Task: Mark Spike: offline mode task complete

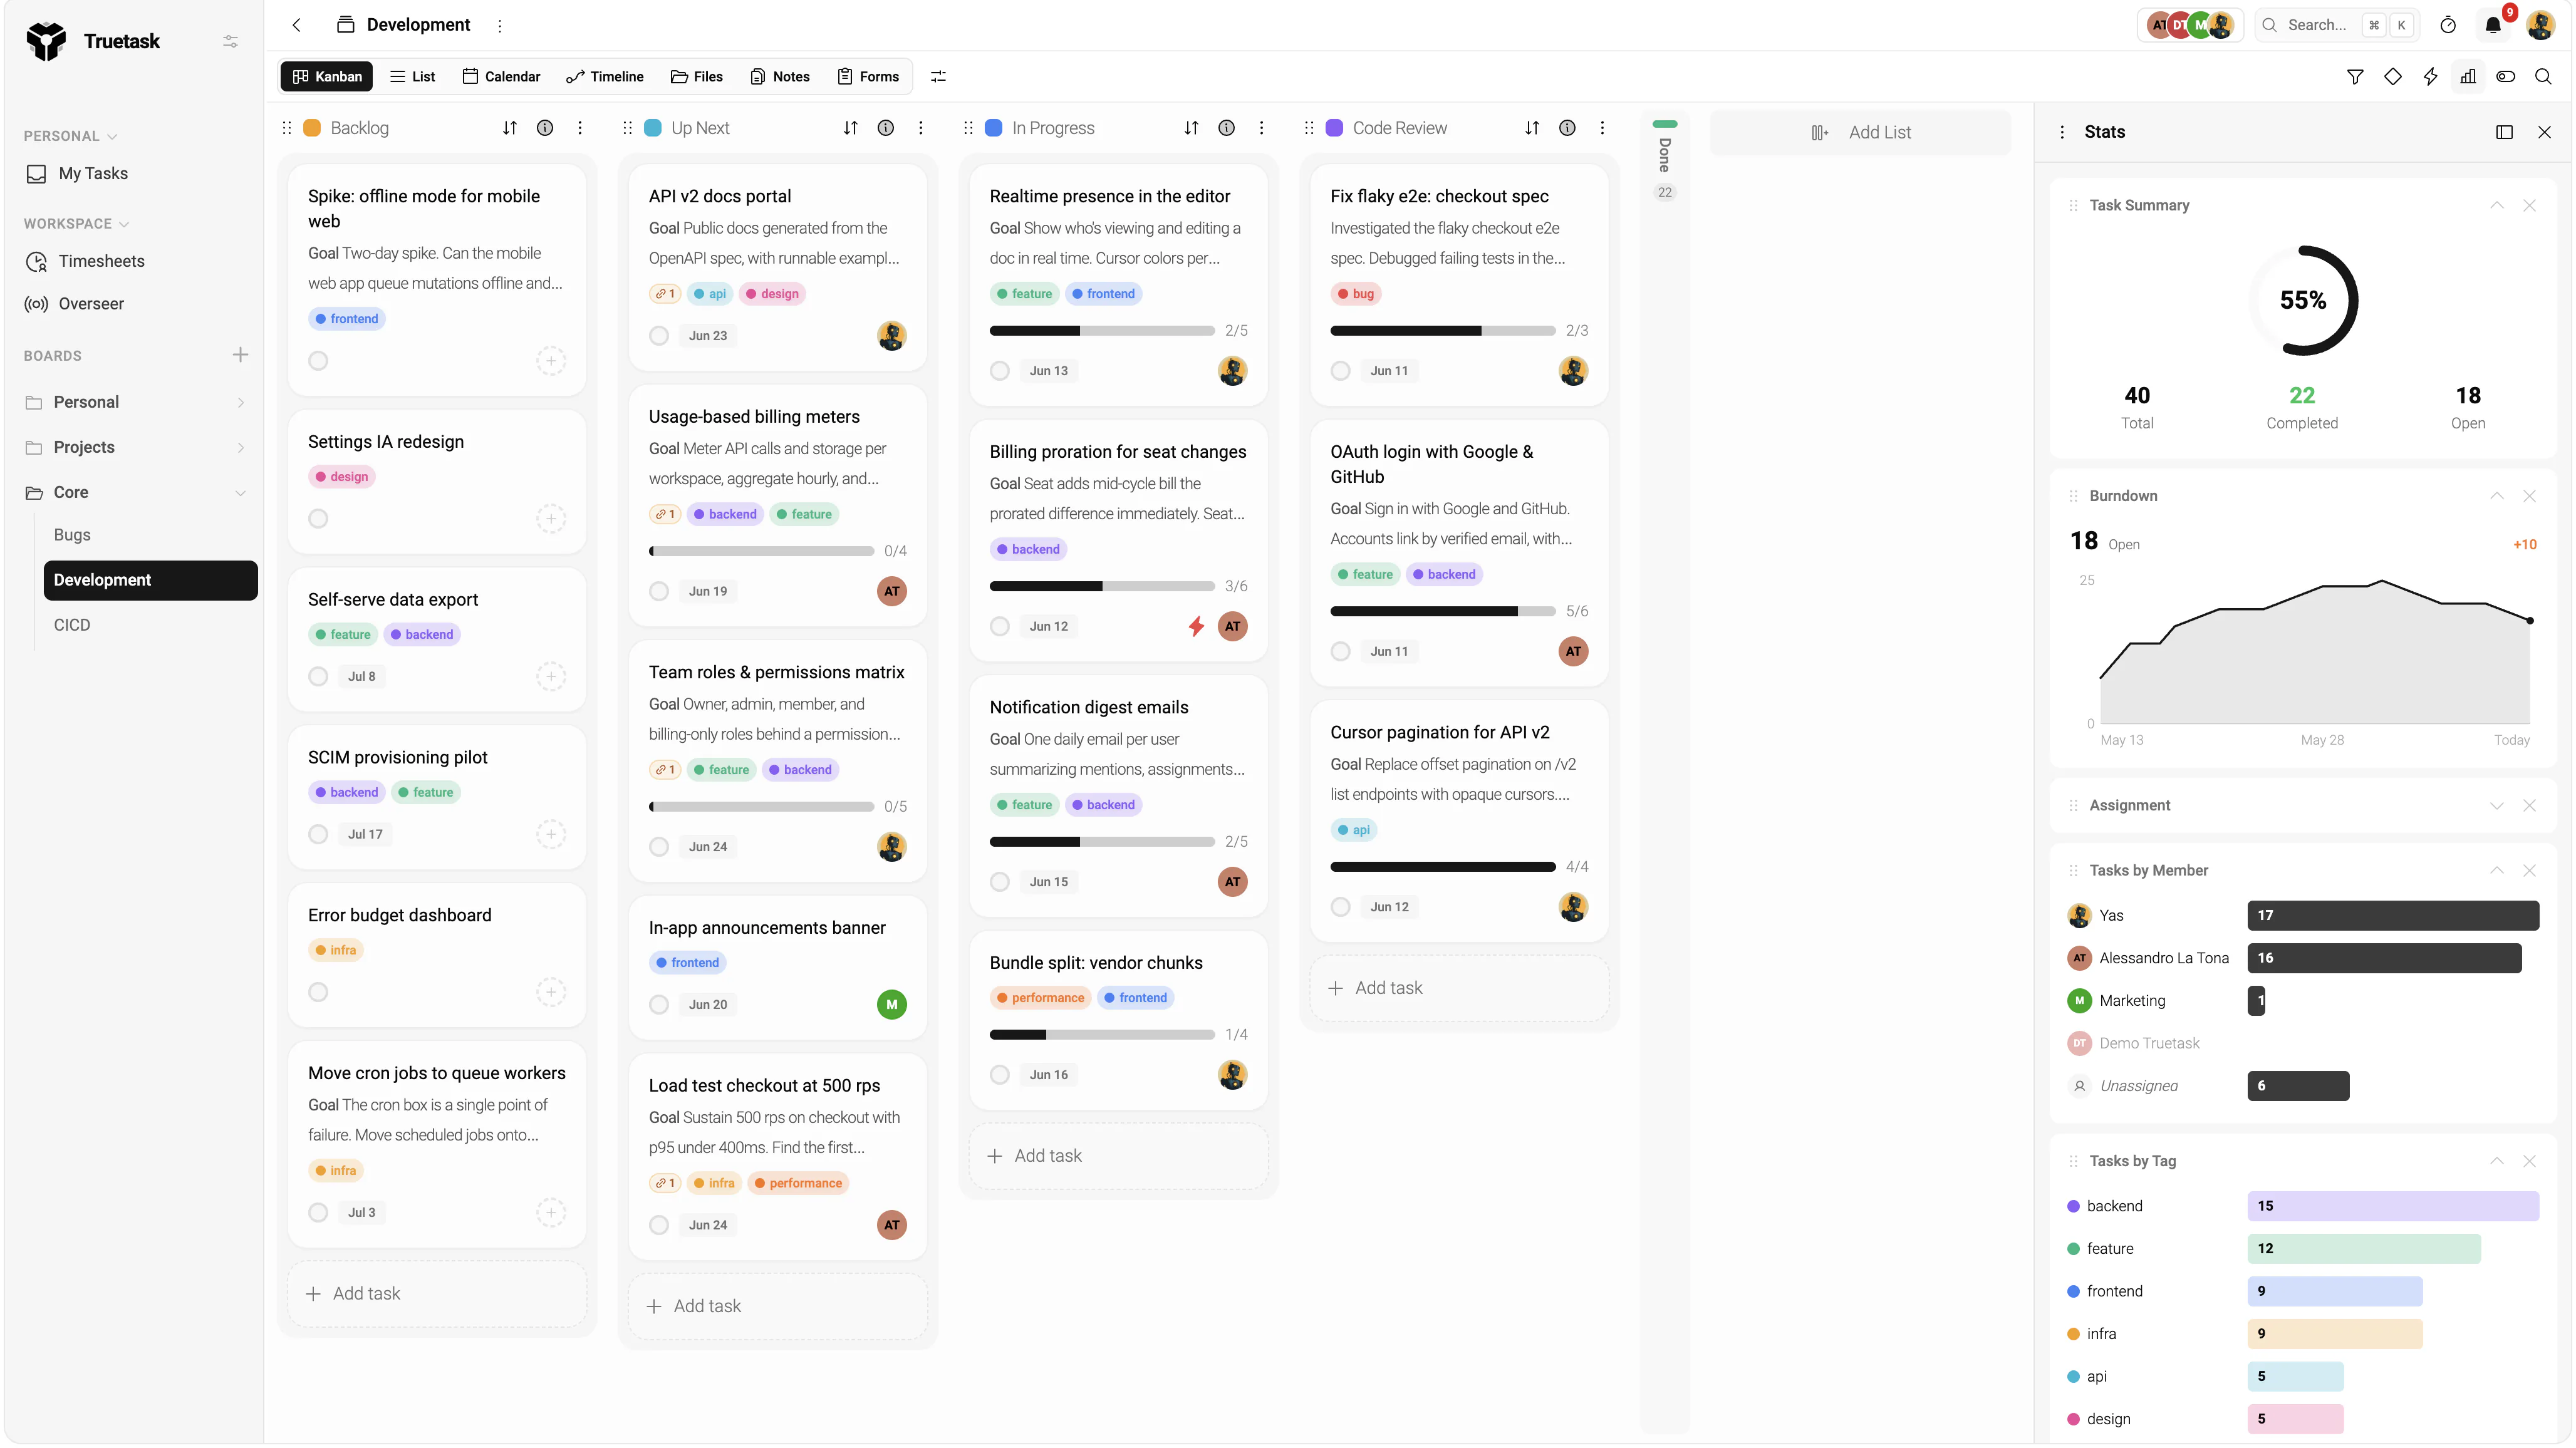Action: coord(318,361)
